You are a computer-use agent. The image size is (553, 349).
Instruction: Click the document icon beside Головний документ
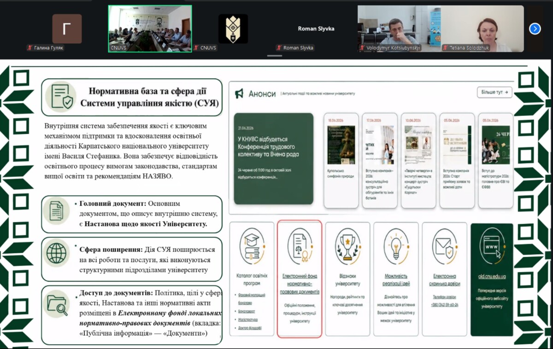coord(56,212)
